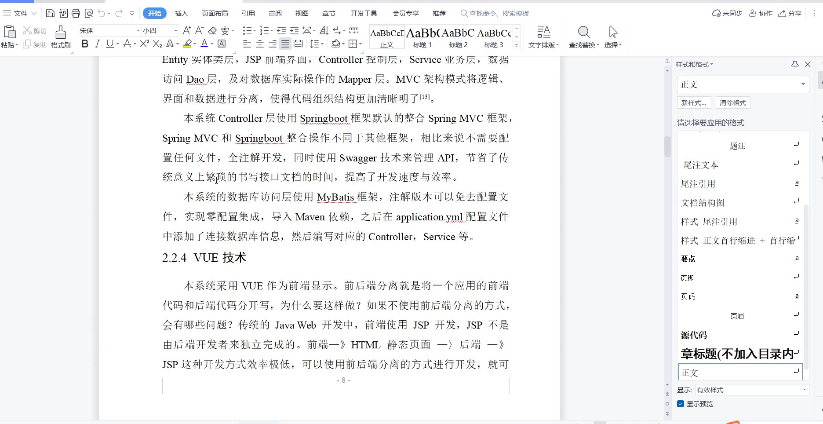Screen dimensions: 823x424
Task: Click the paragraph shading paint bucket
Action: pos(335,44)
